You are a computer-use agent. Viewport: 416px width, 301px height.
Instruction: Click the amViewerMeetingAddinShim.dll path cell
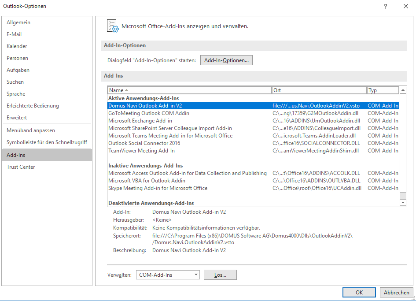pyautogui.click(x=316, y=151)
